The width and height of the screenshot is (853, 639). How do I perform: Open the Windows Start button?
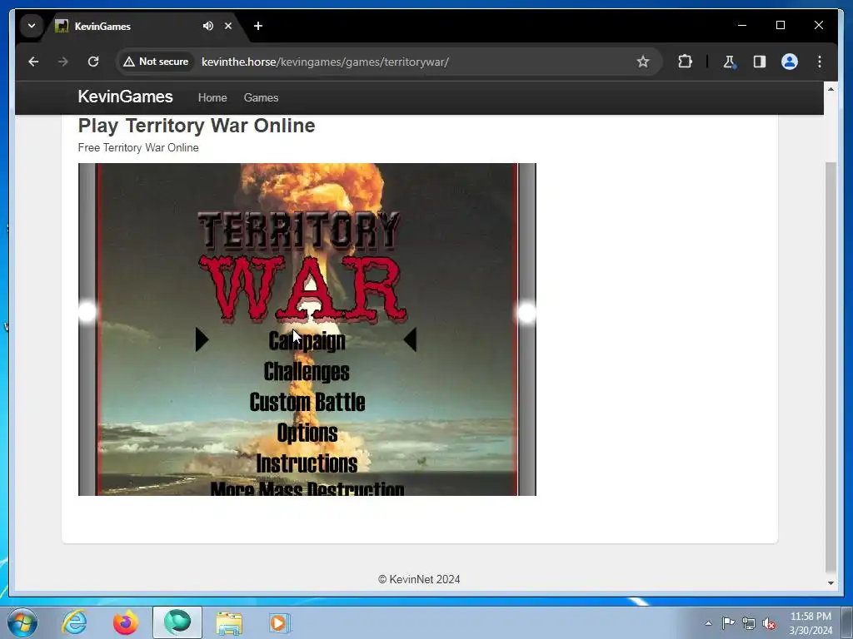click(22, 622)
